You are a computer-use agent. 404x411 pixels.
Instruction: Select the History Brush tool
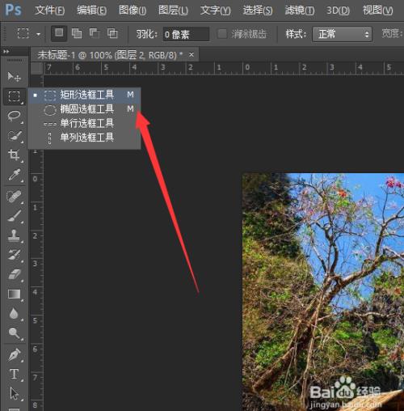[14, 255]
